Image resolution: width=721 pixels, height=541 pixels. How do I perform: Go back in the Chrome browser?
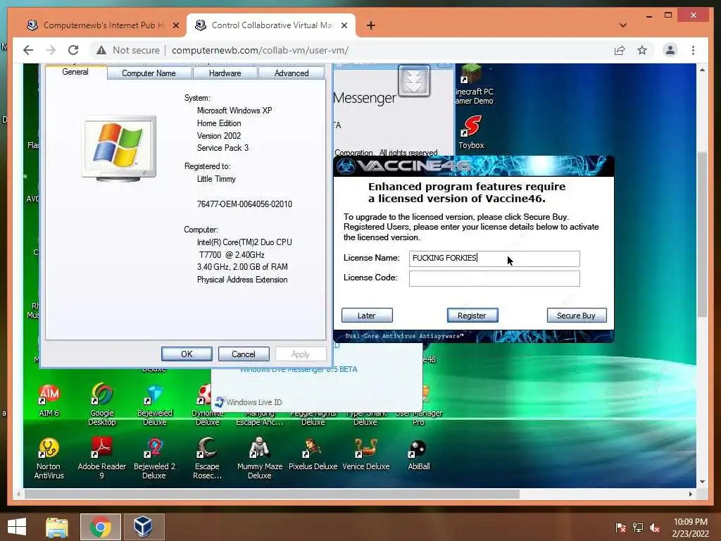pos(28,50)
